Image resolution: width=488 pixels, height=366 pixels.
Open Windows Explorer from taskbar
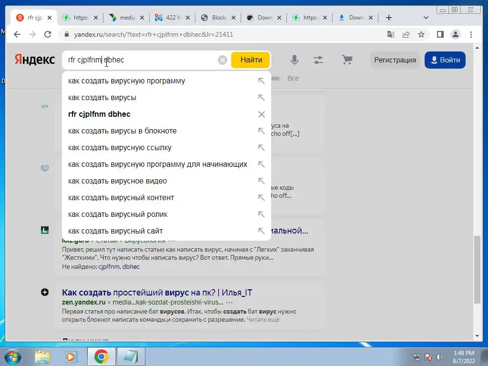[x=42, y=357]
